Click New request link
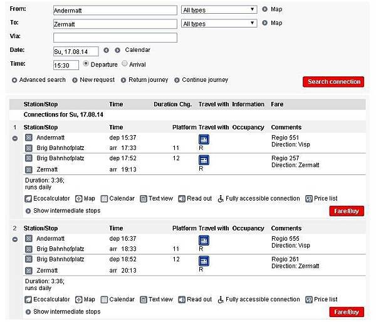Viewport: 376px width, 322px height. click(x=93, y=80)
